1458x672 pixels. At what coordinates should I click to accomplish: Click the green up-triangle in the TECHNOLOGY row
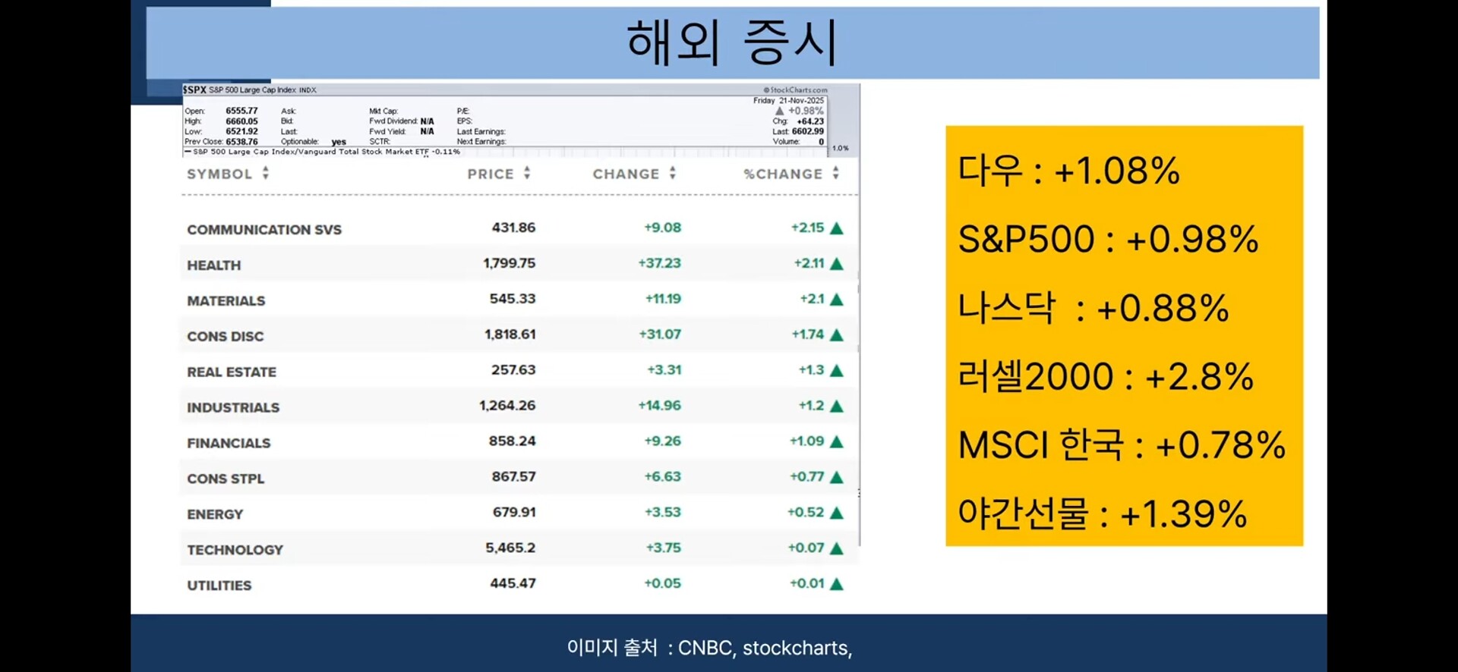click(837, 548)
